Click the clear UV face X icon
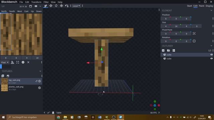 [28, 62]
